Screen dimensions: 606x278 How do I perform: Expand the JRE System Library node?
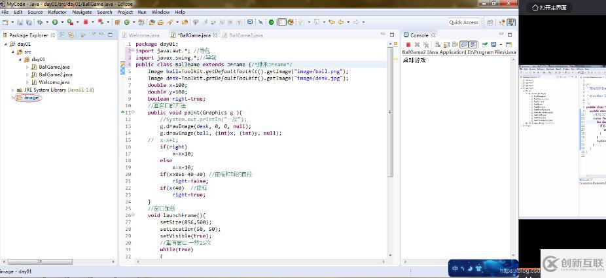coord(12,90)
